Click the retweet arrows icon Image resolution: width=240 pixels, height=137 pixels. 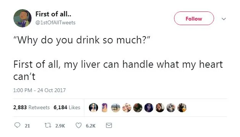coord(48,126)
